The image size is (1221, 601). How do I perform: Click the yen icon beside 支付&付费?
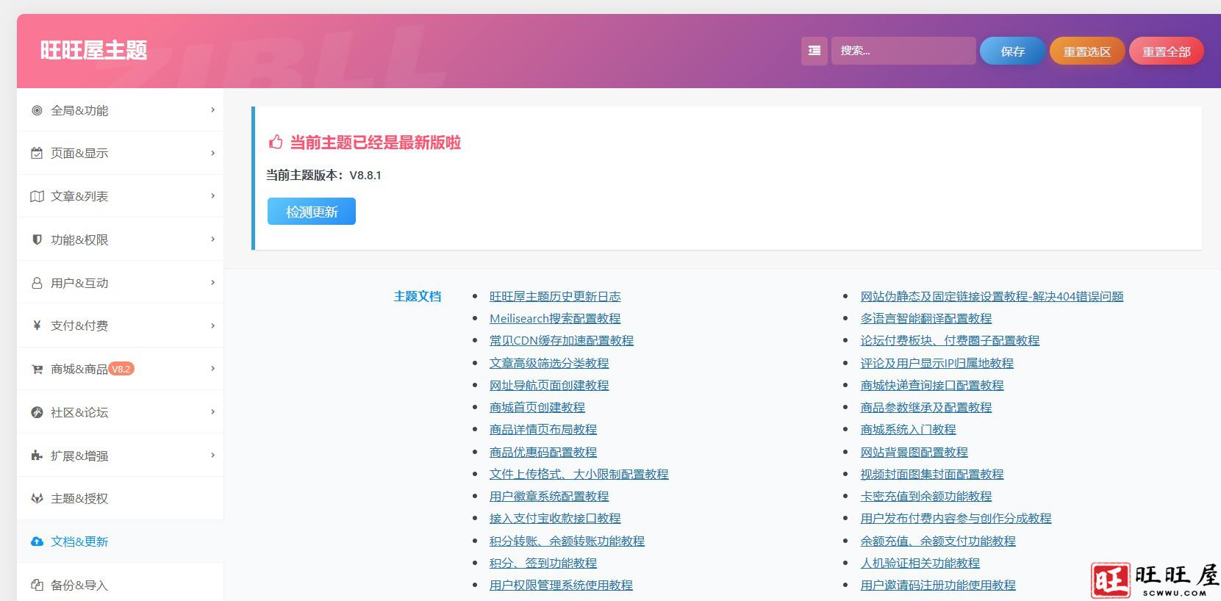click(x=37, y=325)
